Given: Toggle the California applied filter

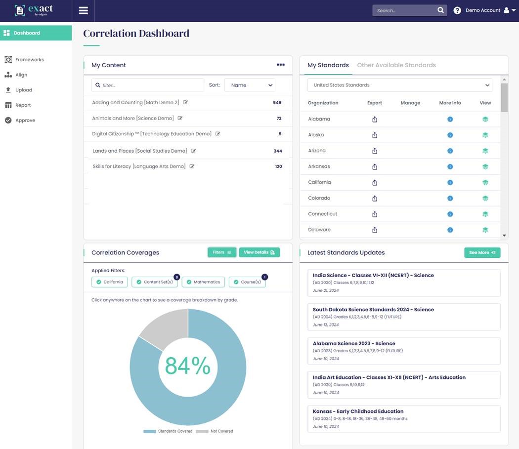Looking at the screenshot, I should pos(110,282).
